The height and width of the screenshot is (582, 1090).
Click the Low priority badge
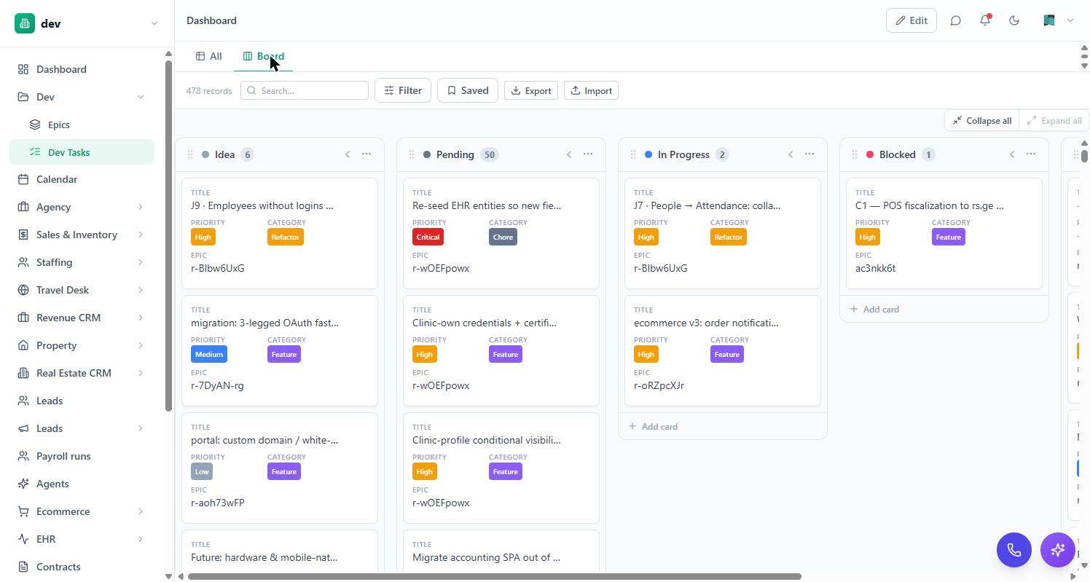(x=202, y=471)
